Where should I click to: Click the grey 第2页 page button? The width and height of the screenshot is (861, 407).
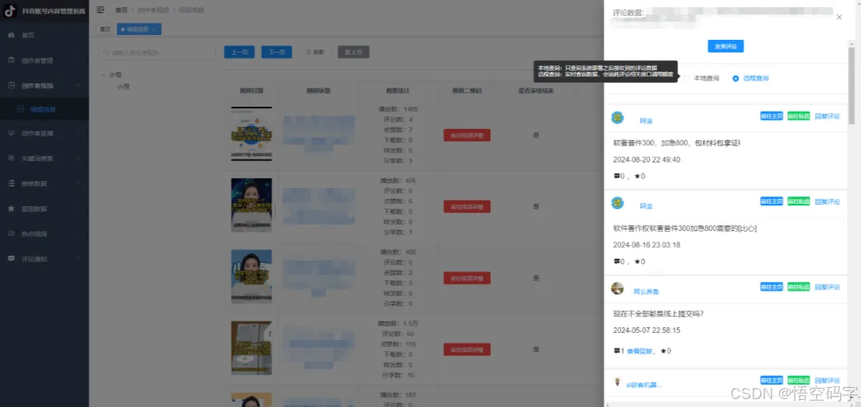click(354, 52)
